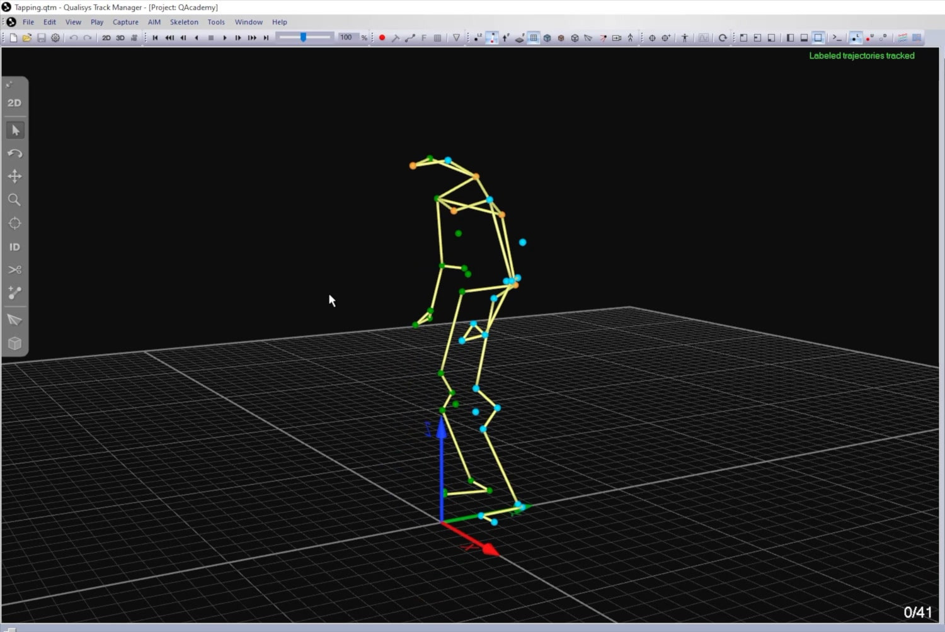The height and width of the screenshot is (632, 945).
Task: Switch to 3D view from the top toolbar
Action: pyautogui.click(x=120, y=38)
